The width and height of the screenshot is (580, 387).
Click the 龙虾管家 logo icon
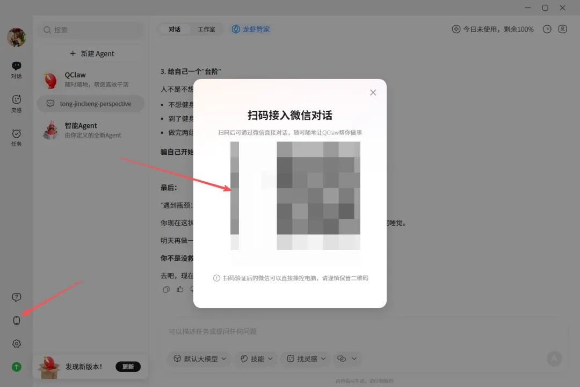coord(236,29)
